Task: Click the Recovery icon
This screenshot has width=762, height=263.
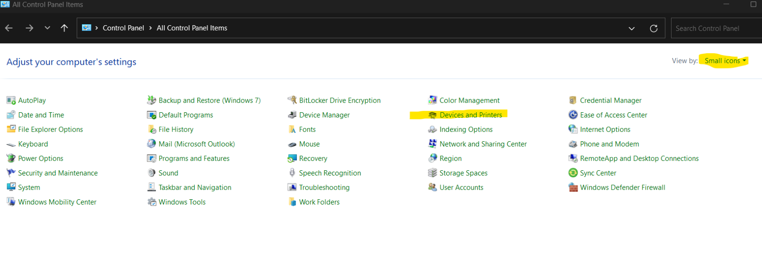Action: (292, 158)
